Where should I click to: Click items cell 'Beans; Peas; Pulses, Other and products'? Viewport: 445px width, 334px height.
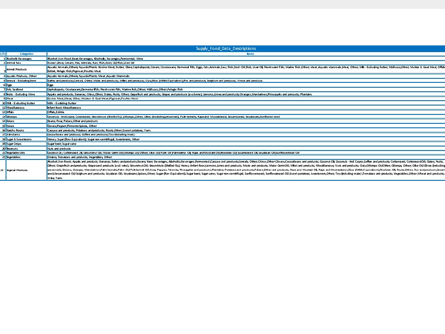[246, 121]
